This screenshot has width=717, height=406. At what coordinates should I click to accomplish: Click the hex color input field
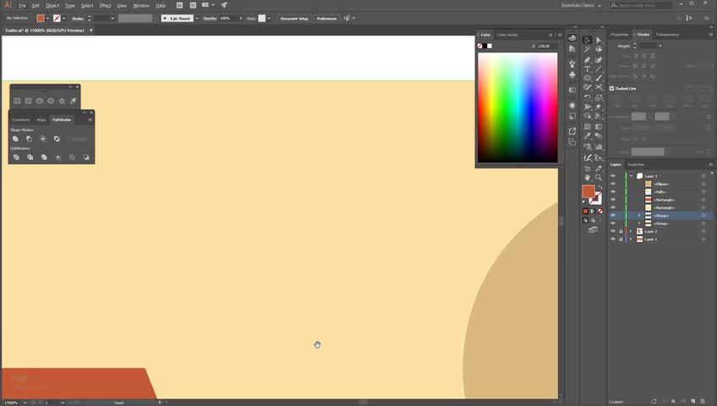point(546,47)
